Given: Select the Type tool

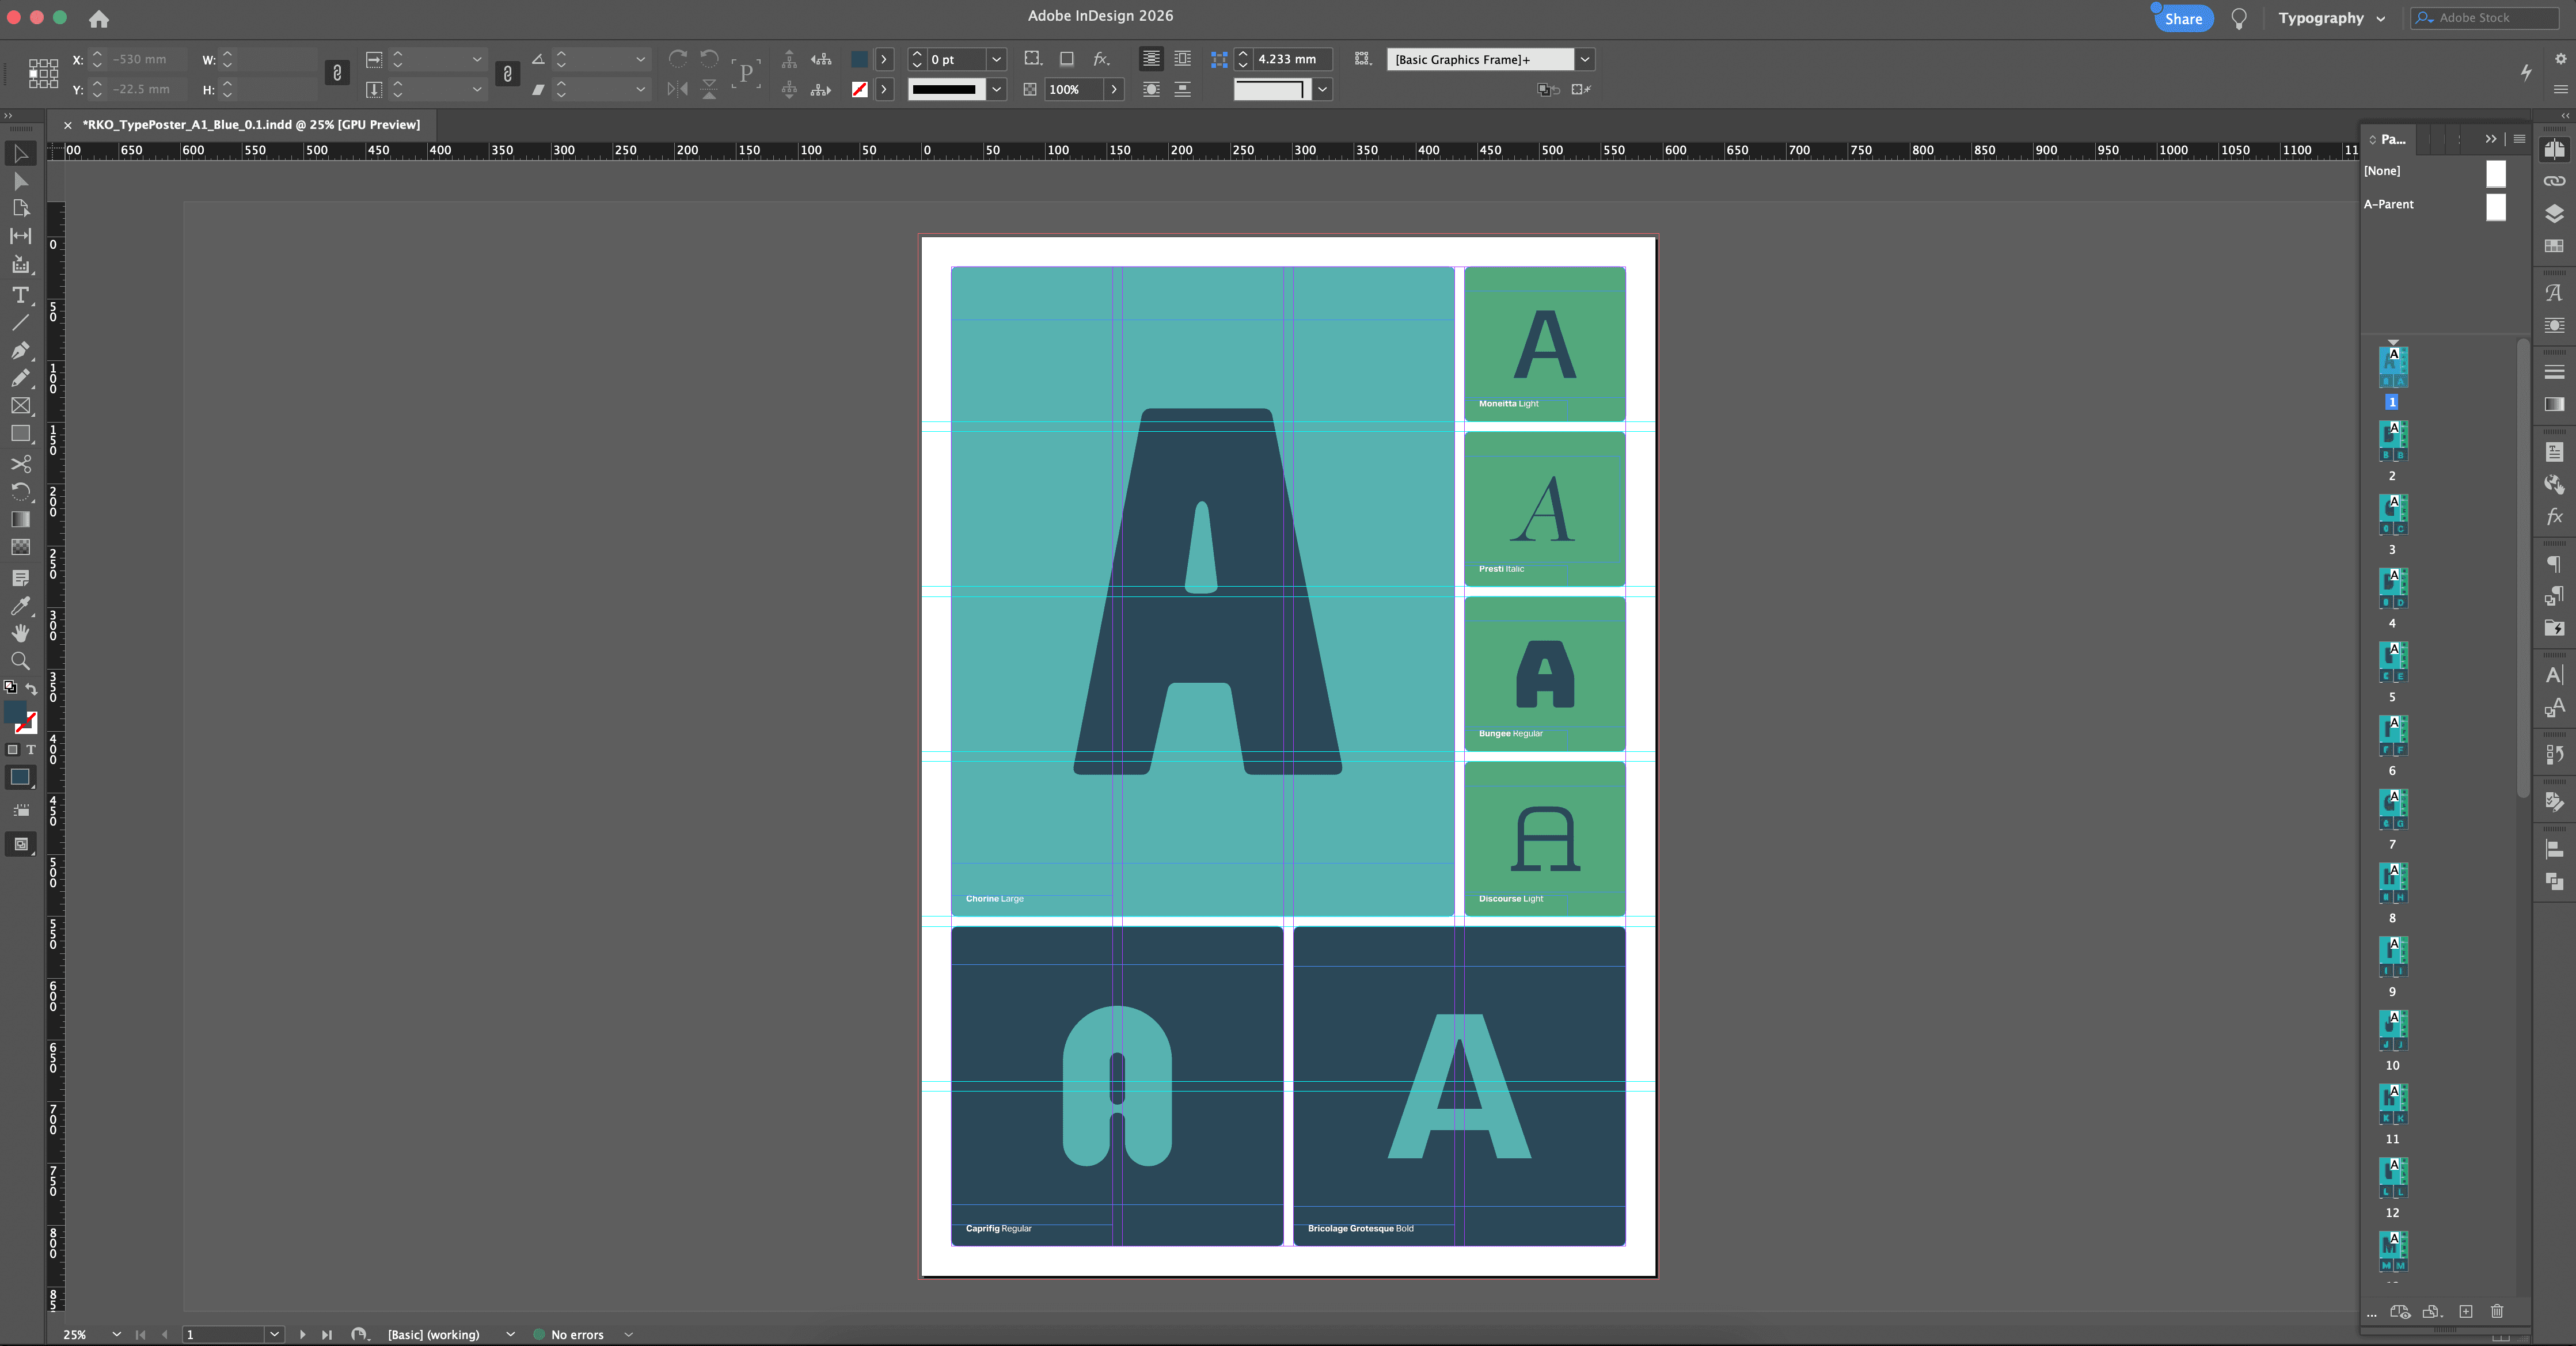Looking at the screenshot, I should pos(20,295).
